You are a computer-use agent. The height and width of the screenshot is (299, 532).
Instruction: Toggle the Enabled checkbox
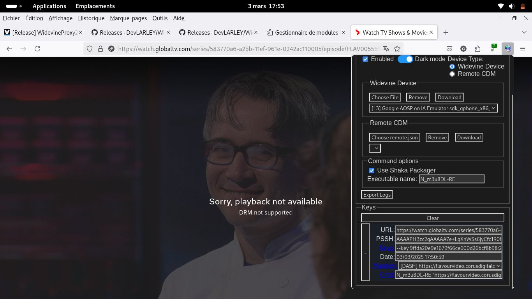365,59
